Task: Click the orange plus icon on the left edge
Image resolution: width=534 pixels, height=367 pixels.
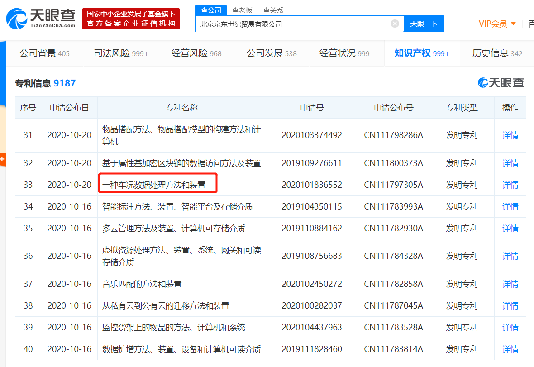Action: point(2,159)
